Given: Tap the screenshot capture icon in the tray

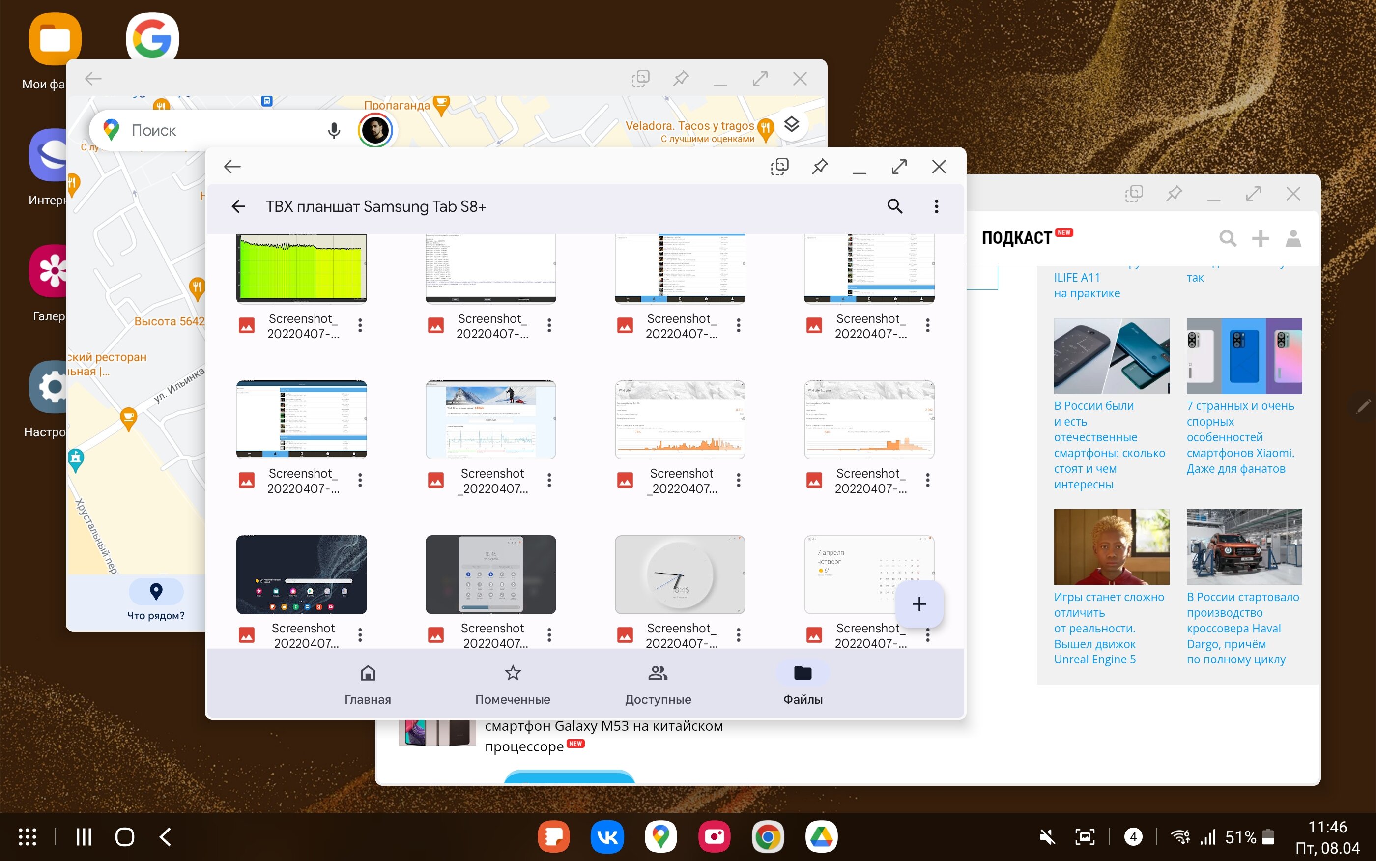Looking at the screenshot, I should click(1085, 836).
